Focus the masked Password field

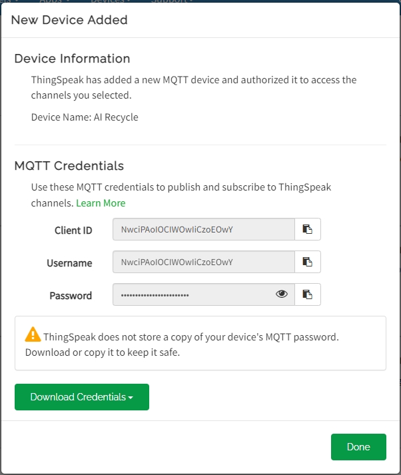pos(193,294)
